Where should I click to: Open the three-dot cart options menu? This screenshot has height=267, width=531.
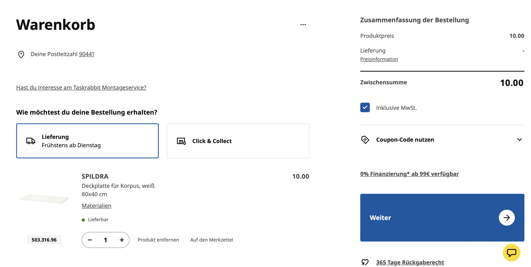click(x=303, y=25)
